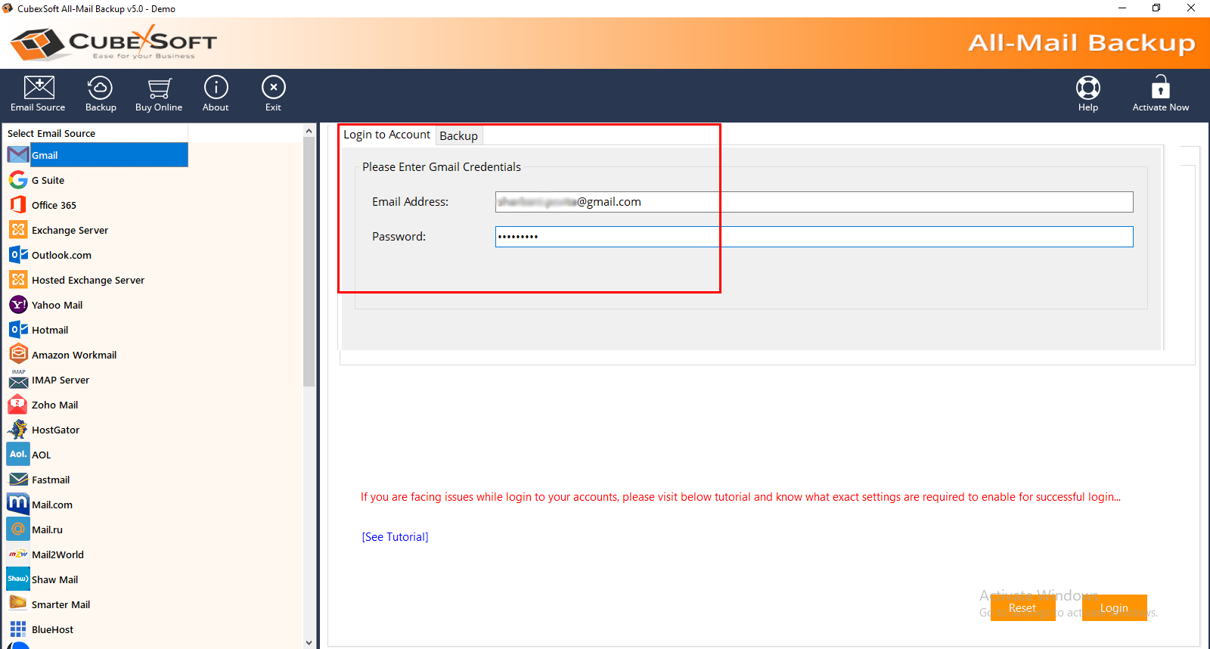Pick the Outlook.com icon
Screen dimensions: 1210x649
point(18,255)
